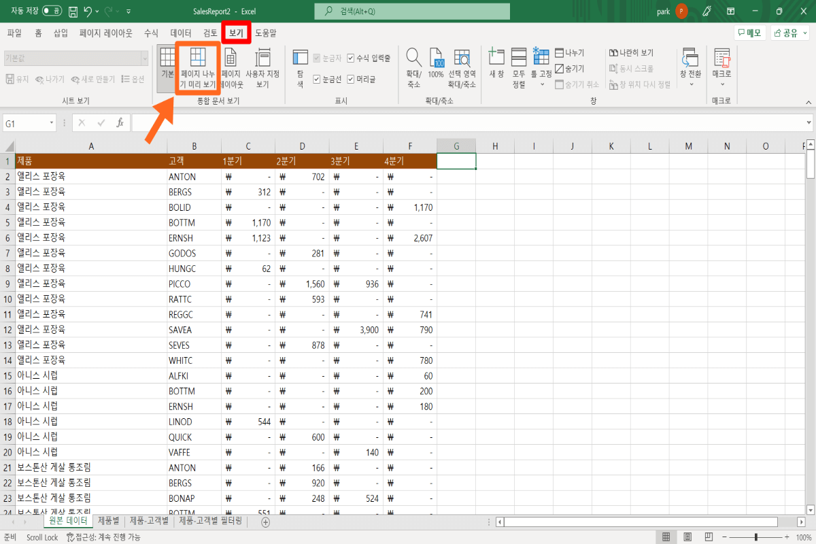The image size is (816, 544).
Task: Select Normal view icon in status bar
Action: tap(666, 537)
